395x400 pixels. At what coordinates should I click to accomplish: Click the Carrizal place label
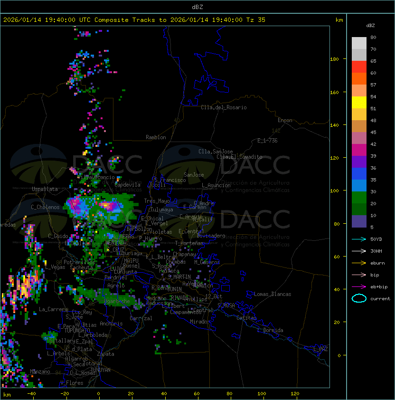(141, 318)
